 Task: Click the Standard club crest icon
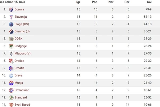(x=11, y=98)
